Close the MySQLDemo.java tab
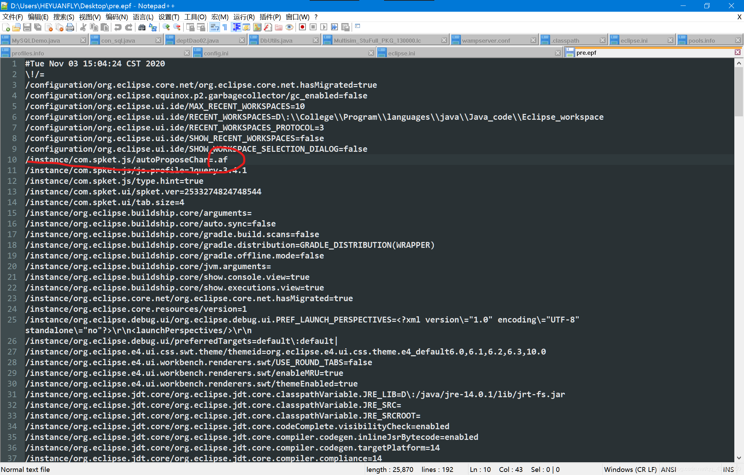Screen dimensions: 744x475 (83, 40)
